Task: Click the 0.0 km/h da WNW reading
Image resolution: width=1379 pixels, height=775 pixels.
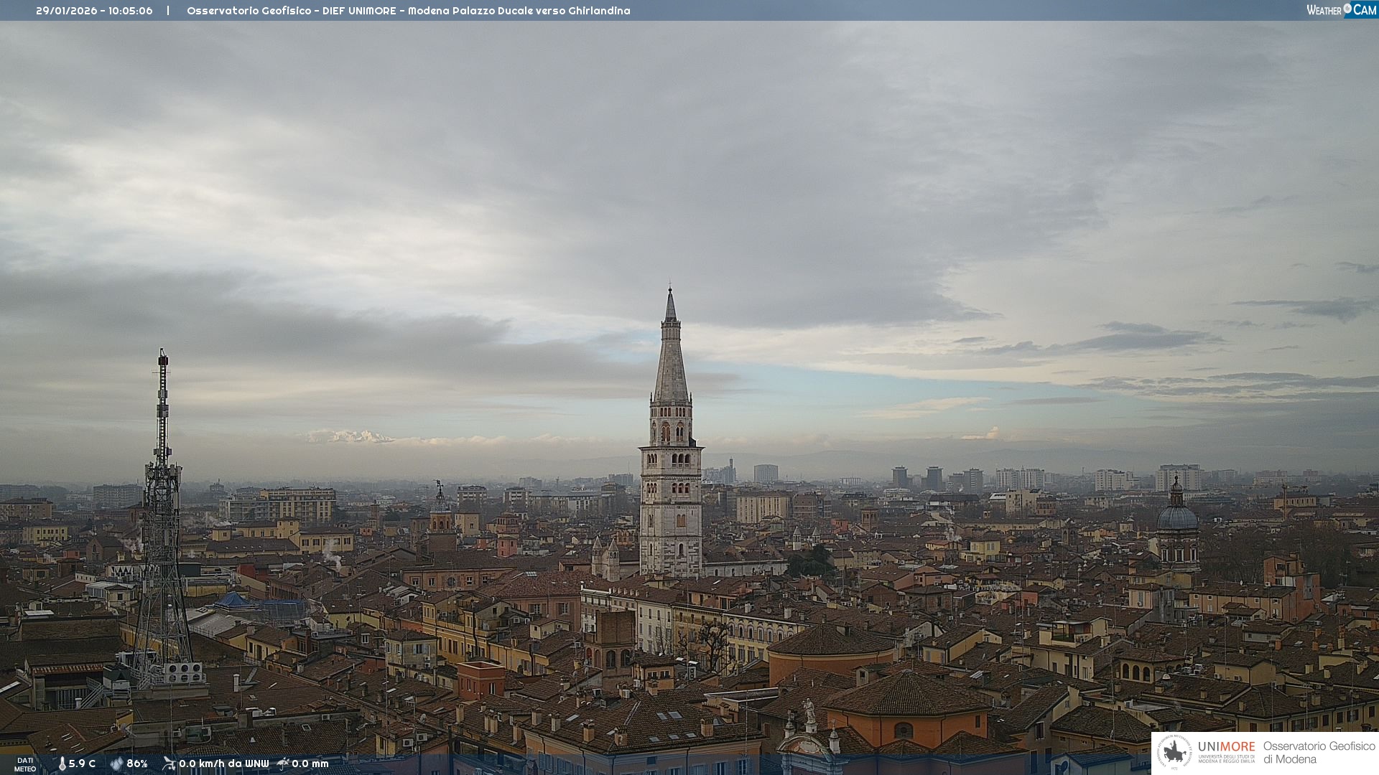Action: [223, 764]
